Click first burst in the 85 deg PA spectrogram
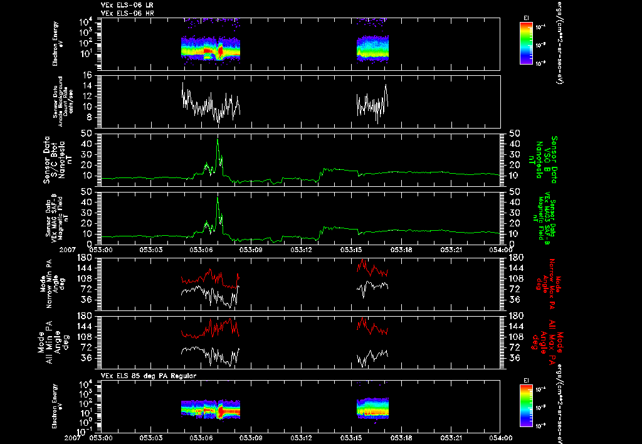Screen dimensions: 642x444 coord(211,409)
